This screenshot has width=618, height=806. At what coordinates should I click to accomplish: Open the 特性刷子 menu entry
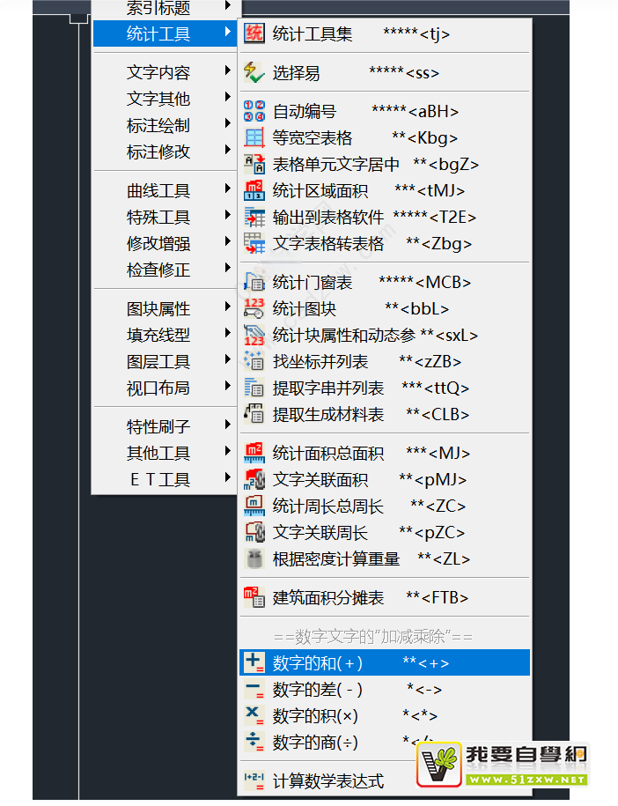coord(158,426)
